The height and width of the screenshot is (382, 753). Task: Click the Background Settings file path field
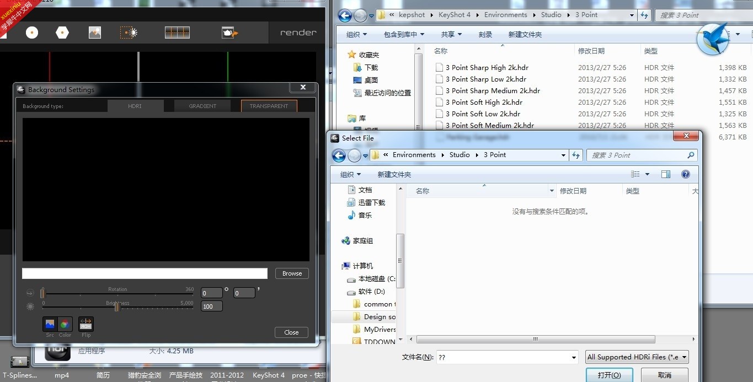click(145, 273)
